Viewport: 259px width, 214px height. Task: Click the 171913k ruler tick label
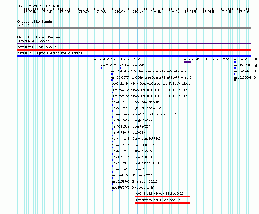pos(191,12)
